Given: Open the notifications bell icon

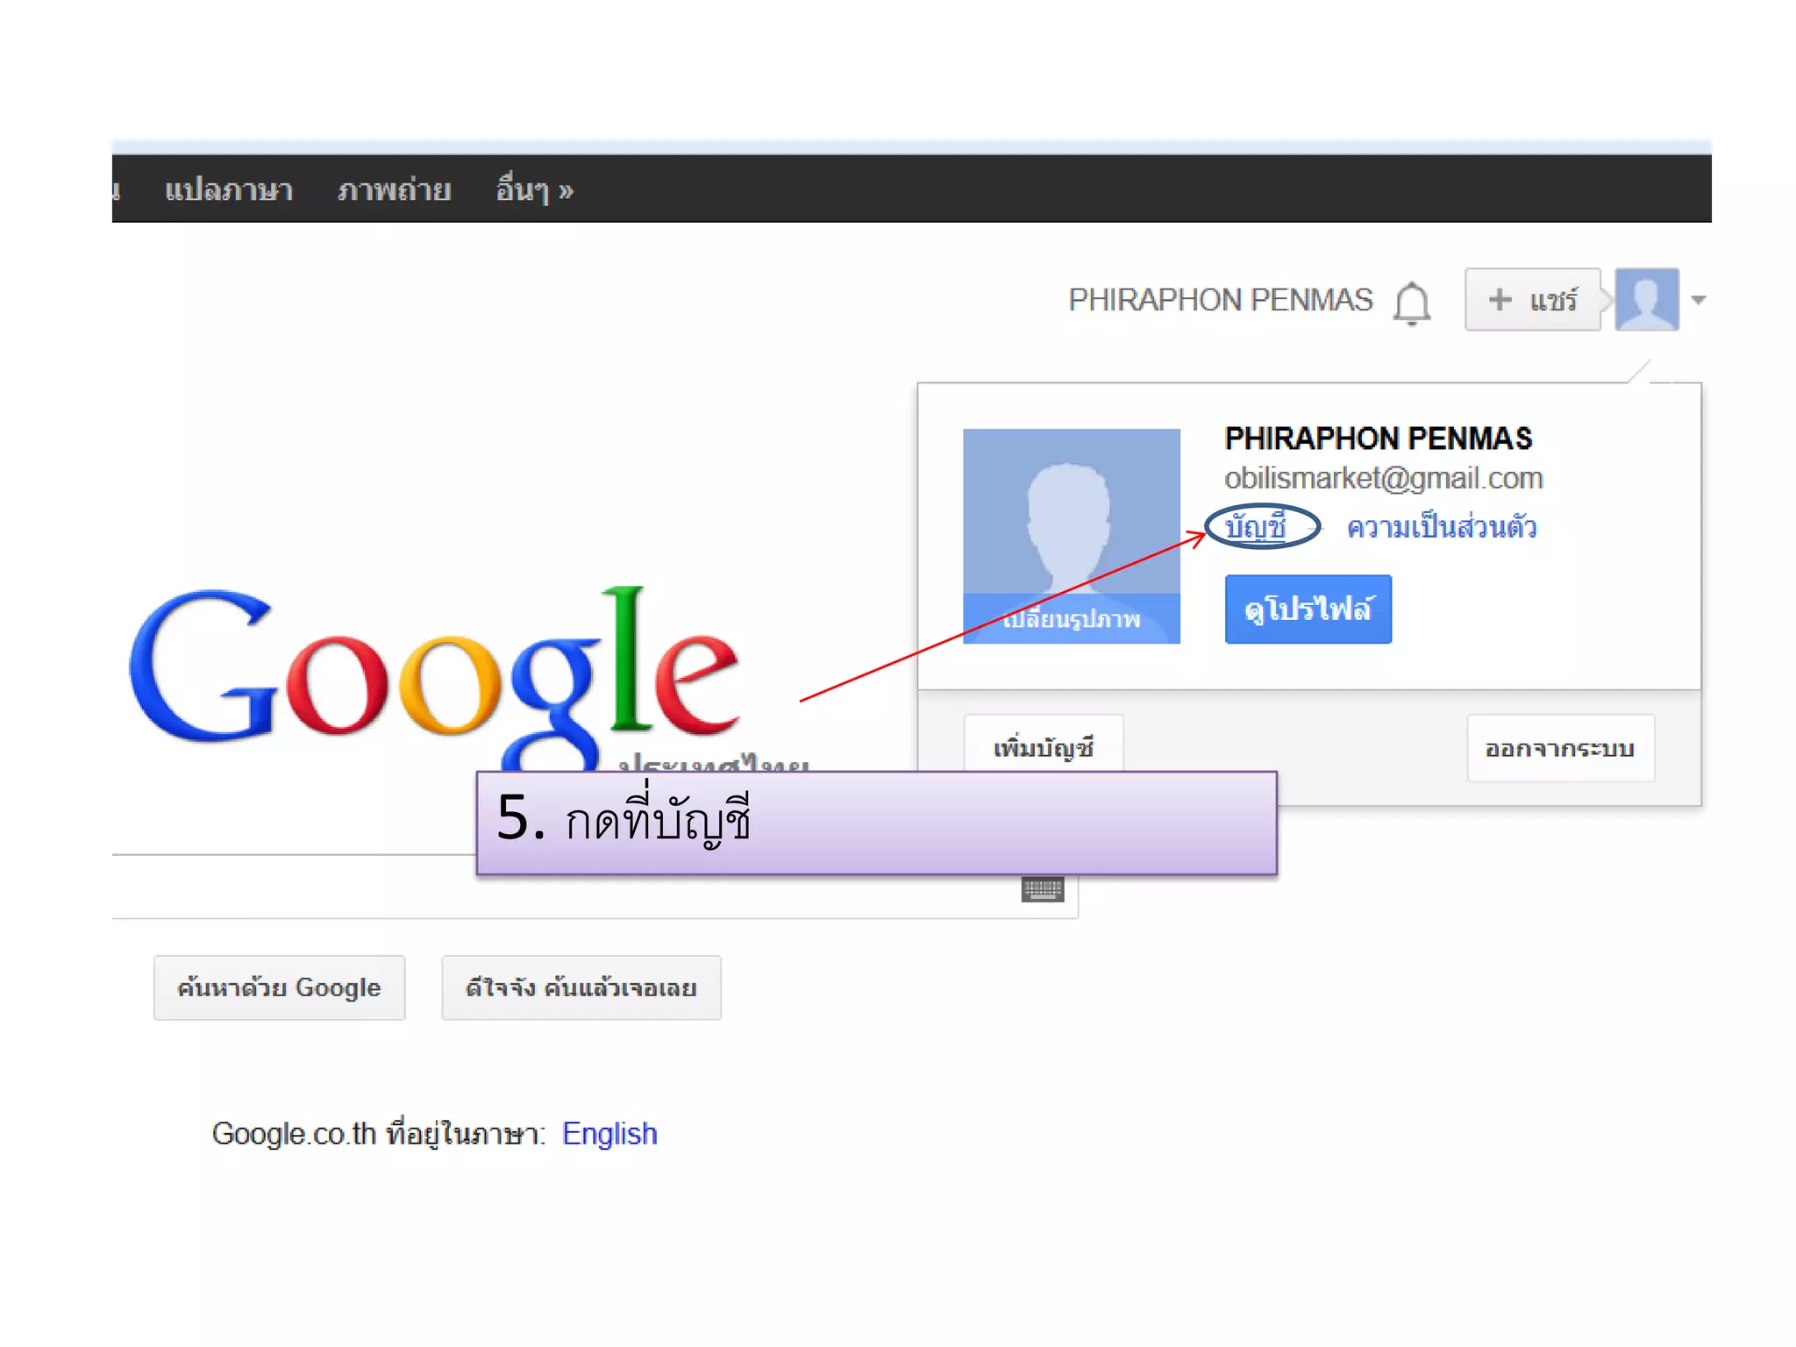Looking at the screenshot, I should pyautogui.click(x=1412, y=303).
